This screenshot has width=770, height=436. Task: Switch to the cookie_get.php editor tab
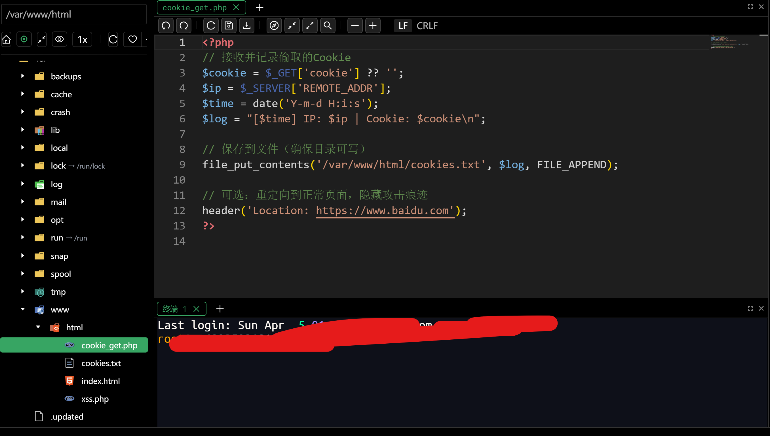pyautogui.click(x=195, y=7)
